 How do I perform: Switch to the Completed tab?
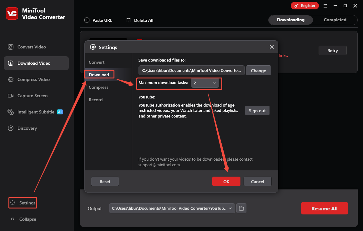(335, 20)
